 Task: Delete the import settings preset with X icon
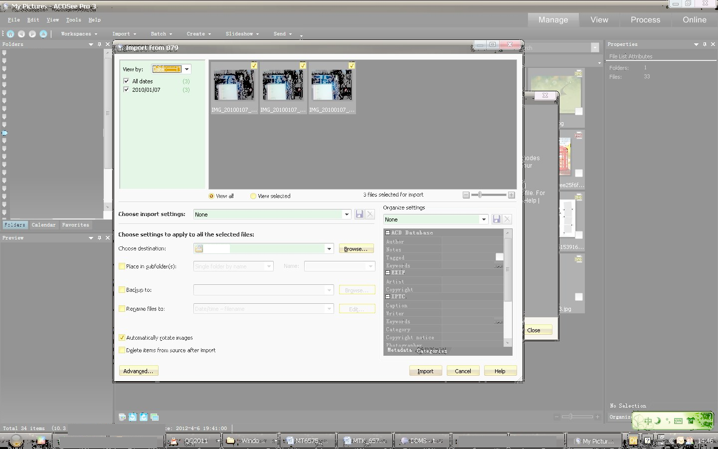tap(370, 214)
